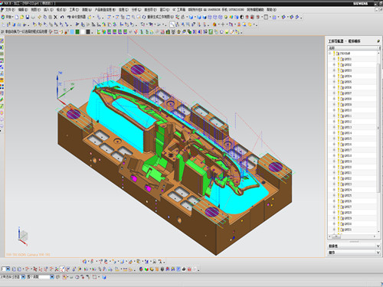Click the upper-left purple hole on mold
The image size is (383, 287).
138,70
